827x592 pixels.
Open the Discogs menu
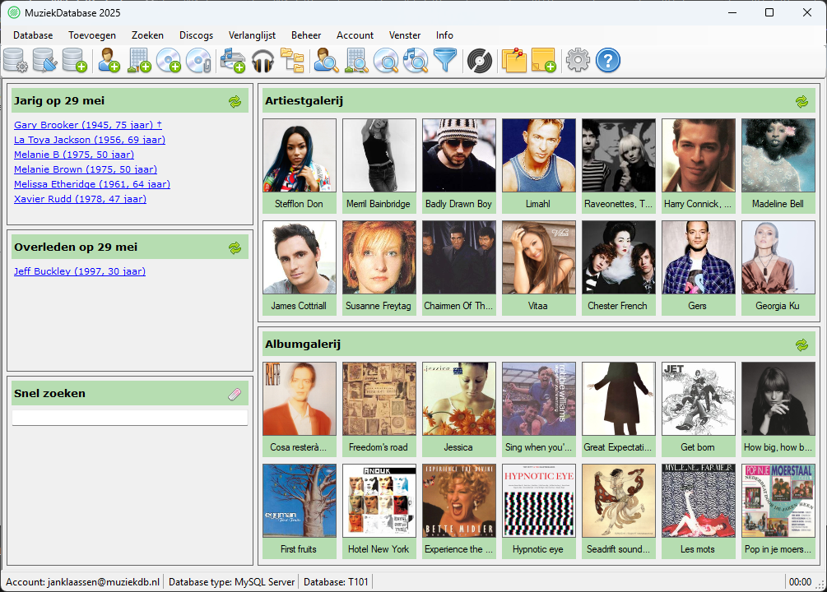[x=196, y=35]
